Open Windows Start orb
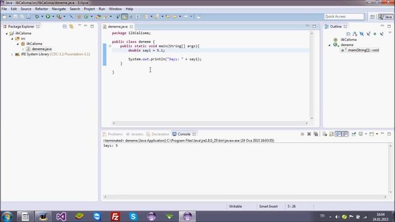 click(7, 216)
